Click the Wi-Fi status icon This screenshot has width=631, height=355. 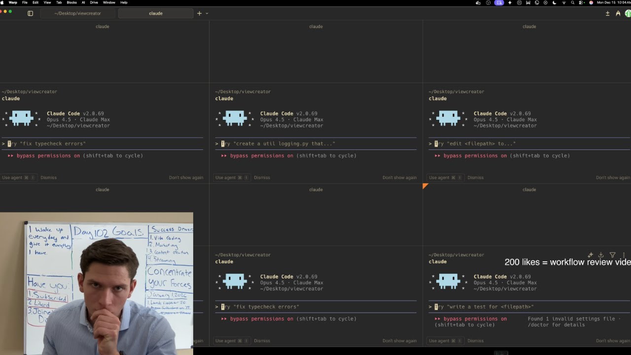(x=564, y=2)
